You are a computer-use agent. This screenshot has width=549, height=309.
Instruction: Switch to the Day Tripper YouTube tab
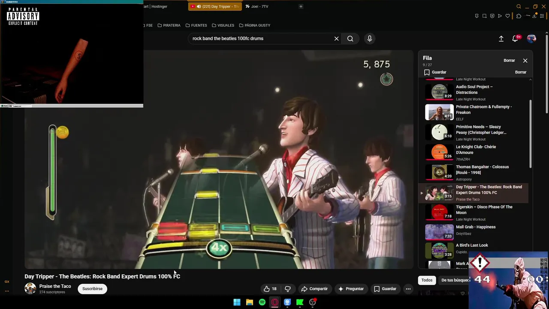pyautogui.click(x=215, y=6)
